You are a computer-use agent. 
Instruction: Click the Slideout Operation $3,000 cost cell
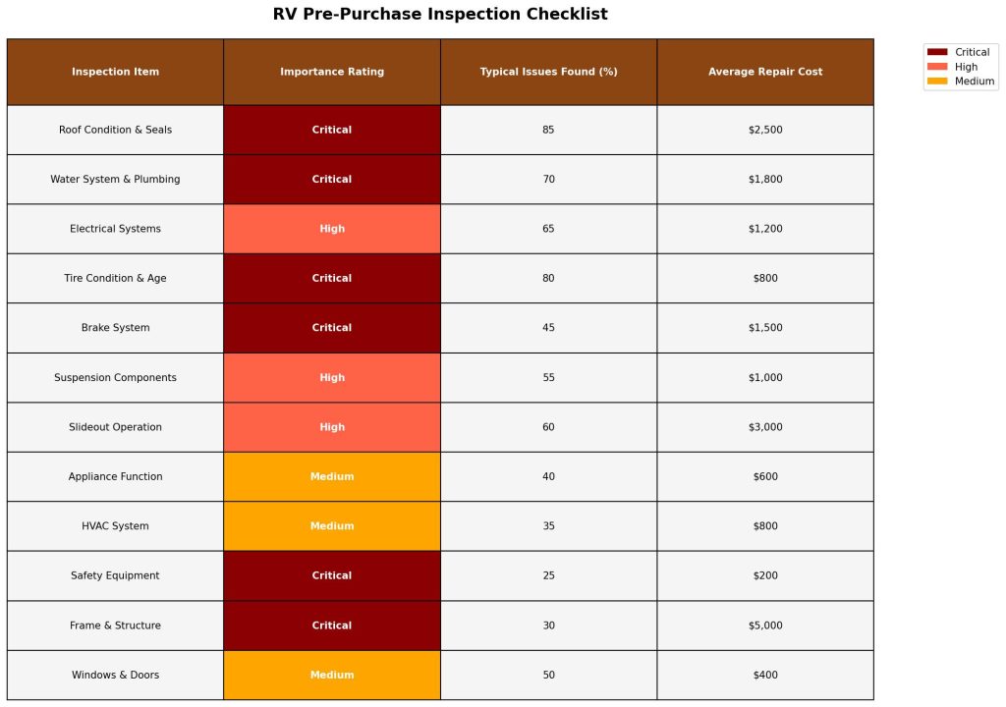(765, 427)
